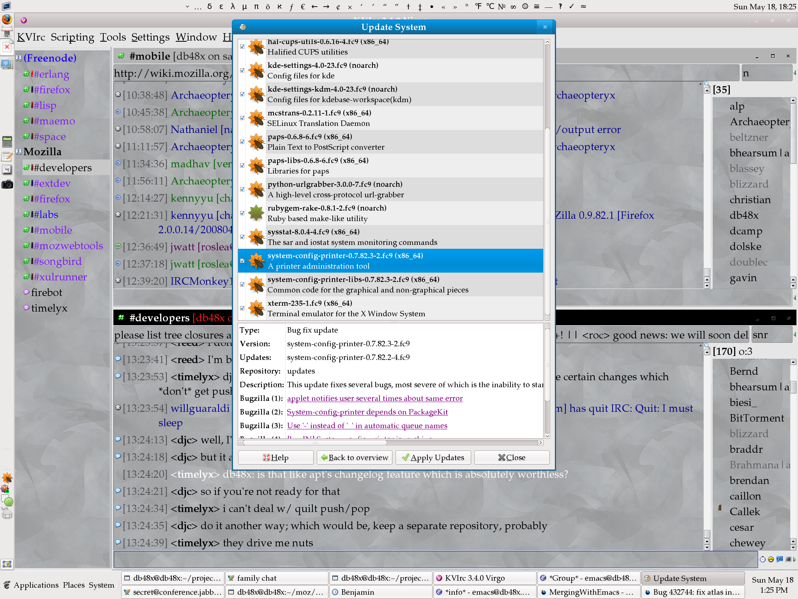798x599 pixels.
Task: Open the Window menu in KVIrc
Action: 196,37
